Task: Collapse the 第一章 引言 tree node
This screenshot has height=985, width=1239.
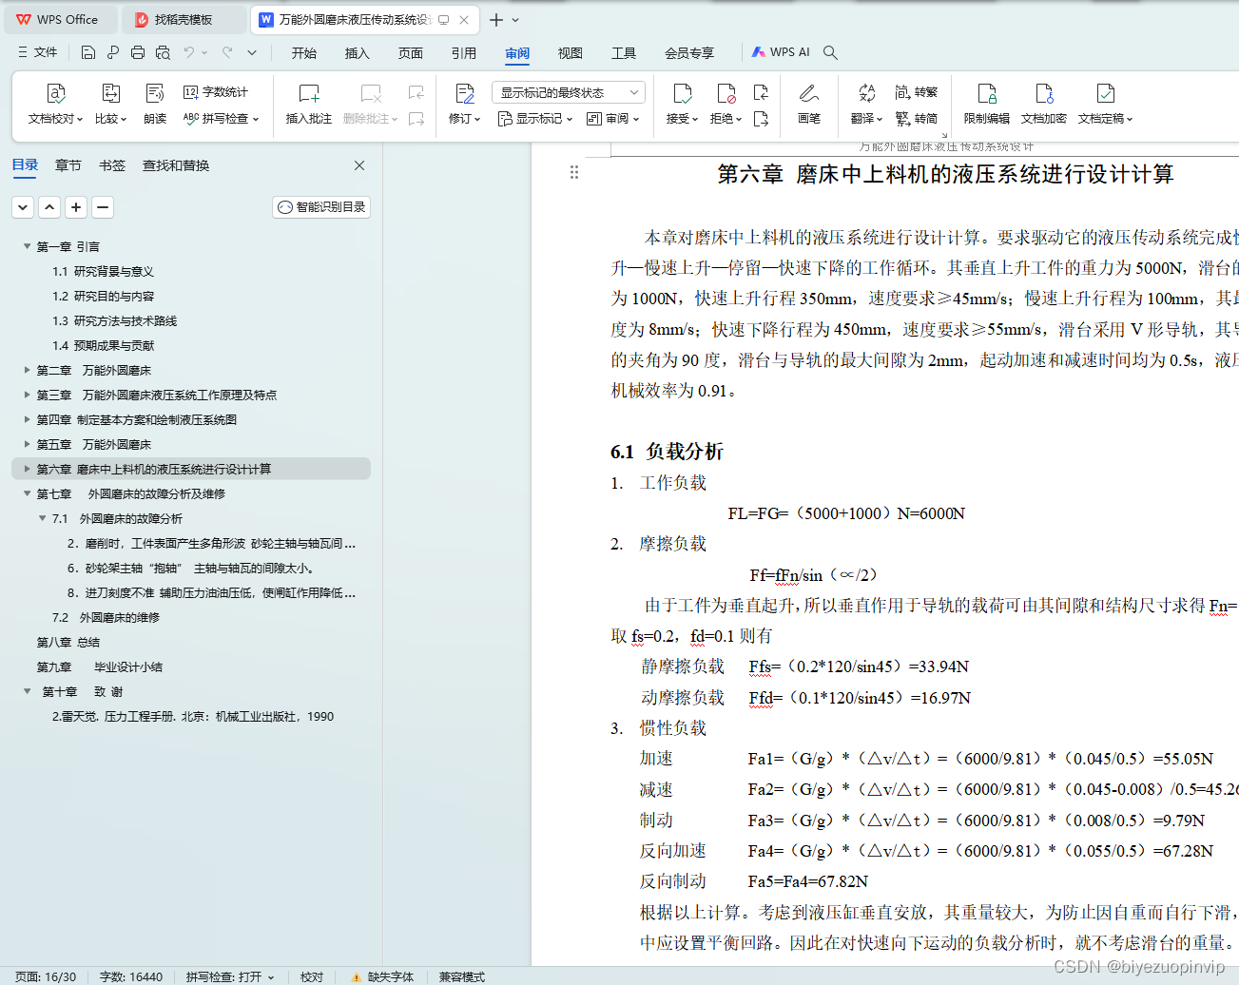Action: pyautogui.click(x=27, y=246)
